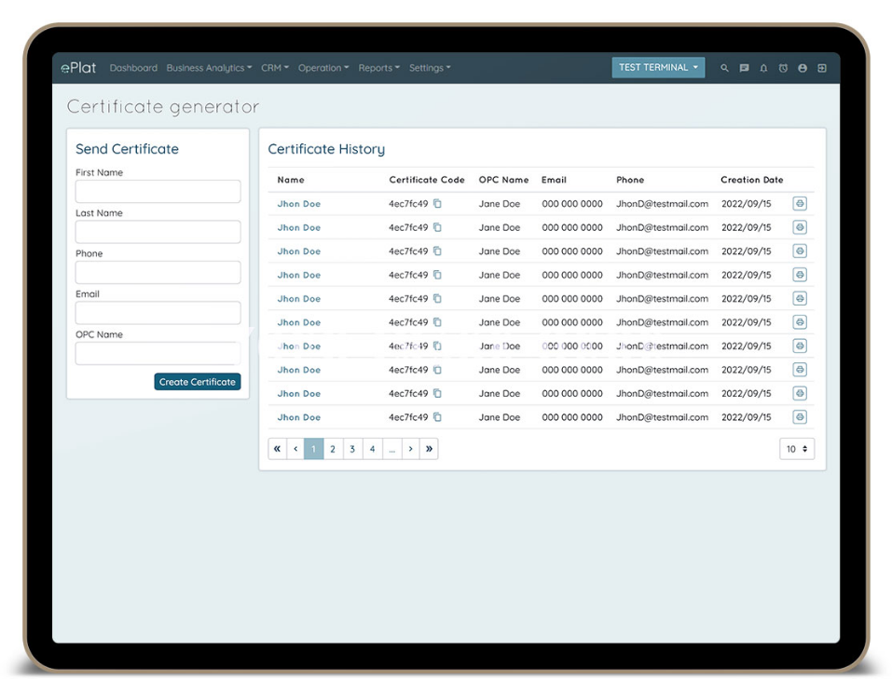Screen dimensions: 892x679
Task: Copy certificate code in the first table row
Action: tap(437, 204)
